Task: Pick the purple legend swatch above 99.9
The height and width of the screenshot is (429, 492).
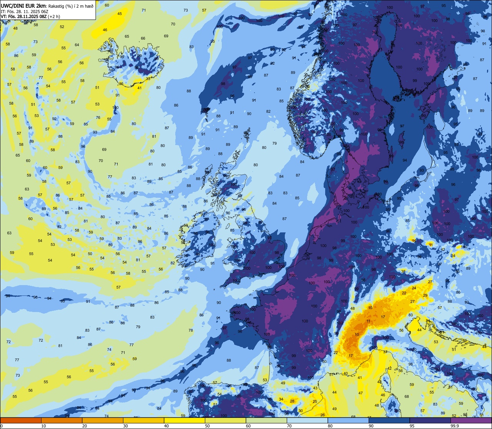Action: pyautogui.click(x=471, y=420)
